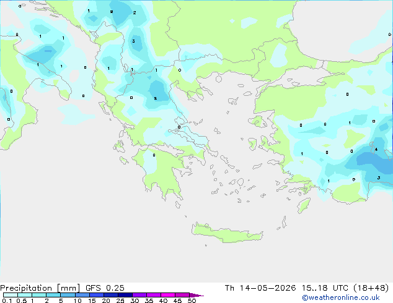The width and height of the screenshot is (393, 303).
Task: Click the '30' legend scale label
Action: click(x=135, y=301)
